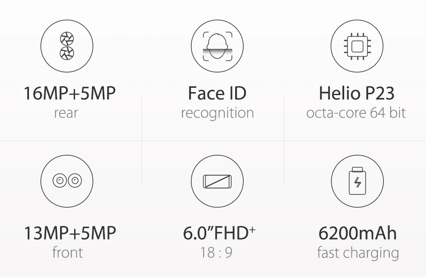Select the battery fast charging icon
This screenshot has width=426, height=278.
click(357, 181)
